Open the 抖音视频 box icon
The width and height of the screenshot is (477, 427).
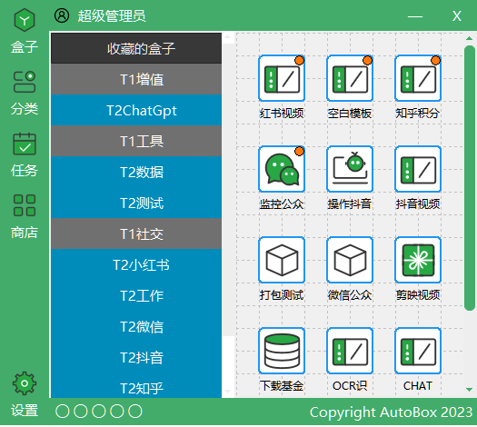[x=418, y=169]
